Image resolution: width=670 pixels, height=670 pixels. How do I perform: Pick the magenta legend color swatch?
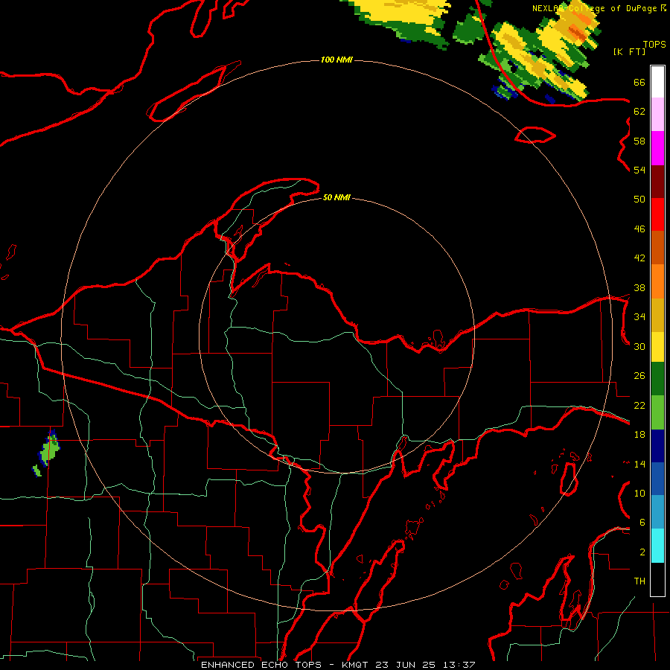tap(657, 148)
